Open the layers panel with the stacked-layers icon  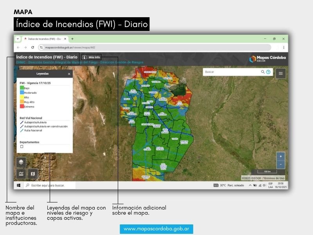(x=21, y=162)
